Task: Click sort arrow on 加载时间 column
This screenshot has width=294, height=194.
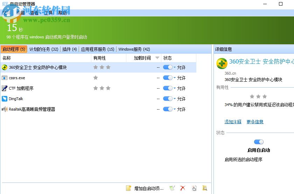Action: coord(157,58)
